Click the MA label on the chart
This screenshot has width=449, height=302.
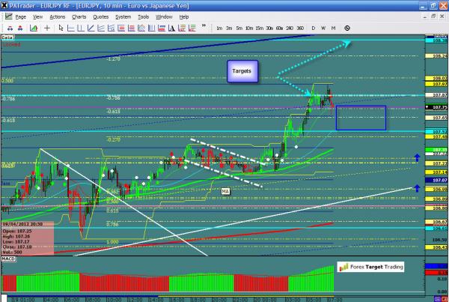click(x=224, y=192)
